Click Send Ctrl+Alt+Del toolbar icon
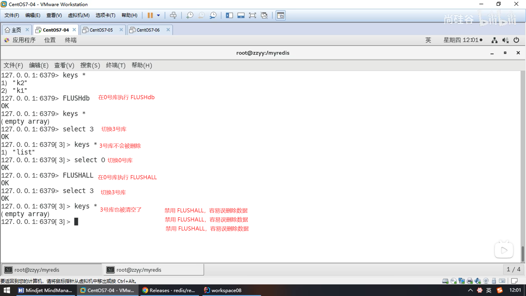The height and width of the screenshot is (296, 526). point(173,15)
